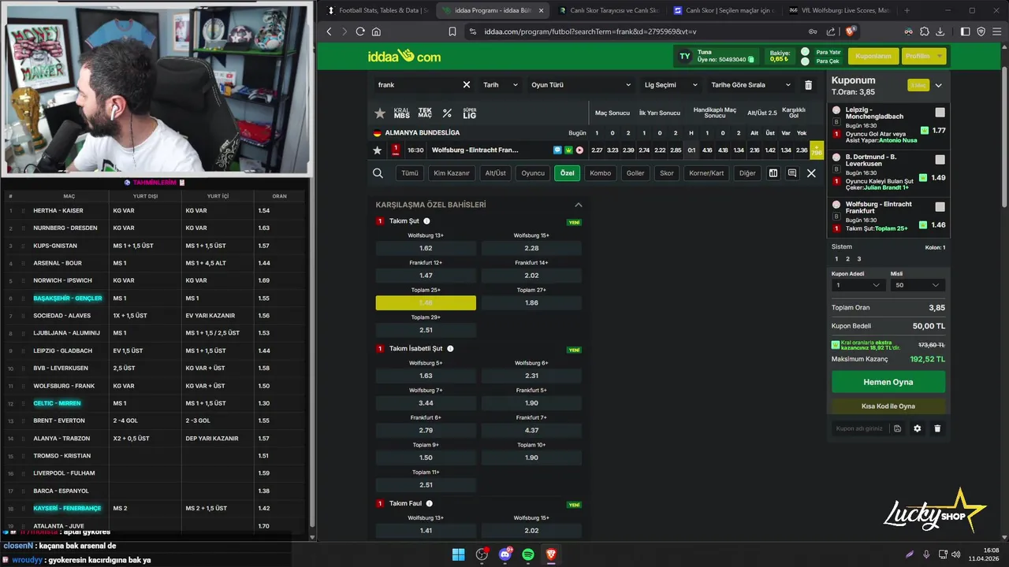Open Windows Start menu
This screenshot has height=567, width=1009.
pos(458,554)
